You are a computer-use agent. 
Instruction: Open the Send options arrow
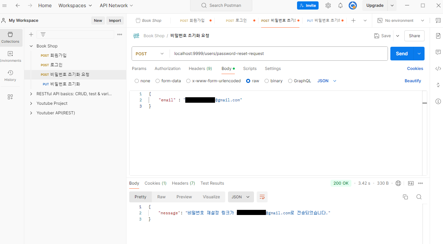pos(419,54)
